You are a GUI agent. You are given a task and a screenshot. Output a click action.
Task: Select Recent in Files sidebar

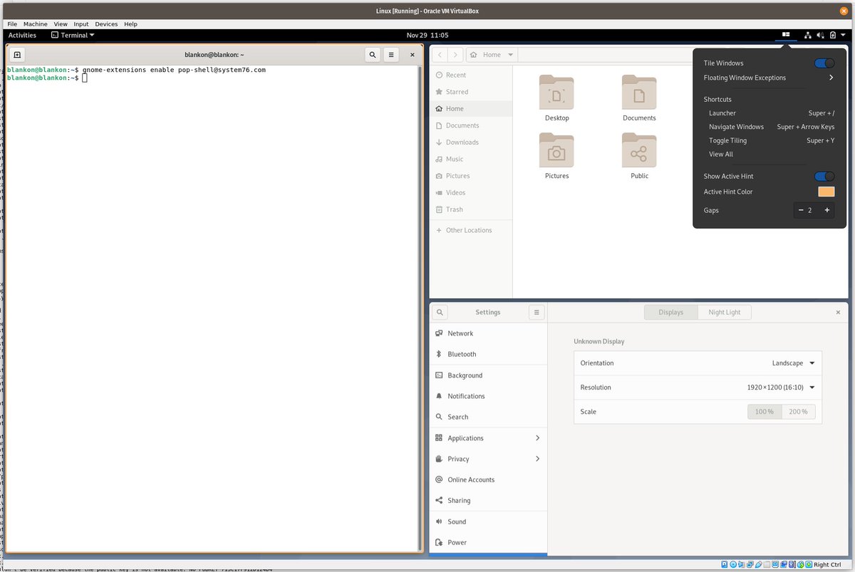tap(470, 75)
